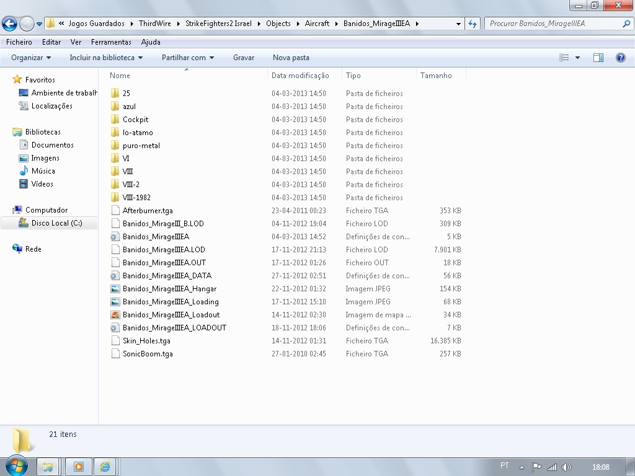This screenshot has width=635, height=476.
Task: Open Internet Explorer from taskbar
Action: pos(105,467)
